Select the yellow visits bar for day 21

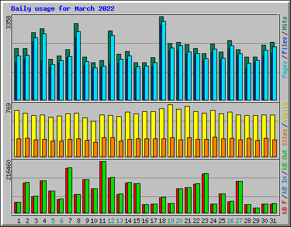(x=187, y=122)
